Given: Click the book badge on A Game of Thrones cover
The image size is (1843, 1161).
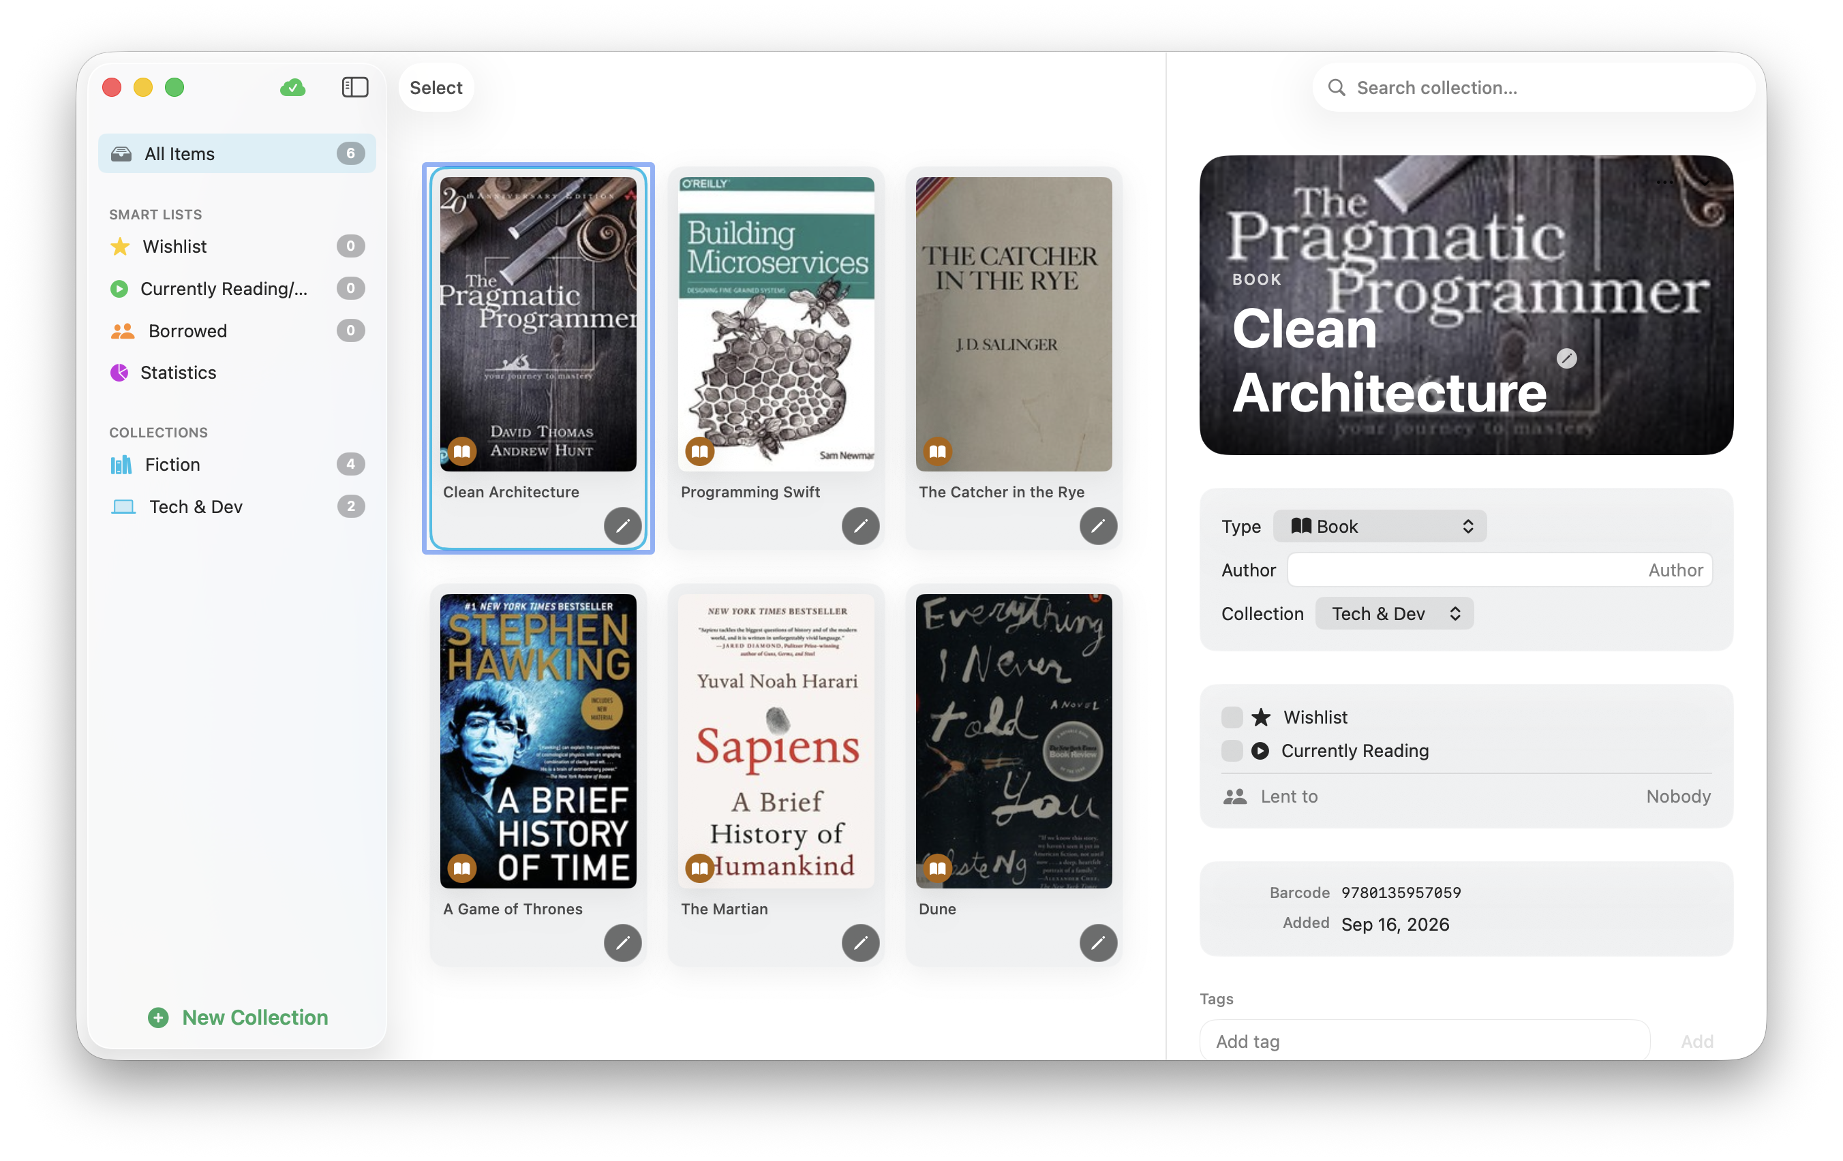Looking at the screenshot, I should [461, 868].
